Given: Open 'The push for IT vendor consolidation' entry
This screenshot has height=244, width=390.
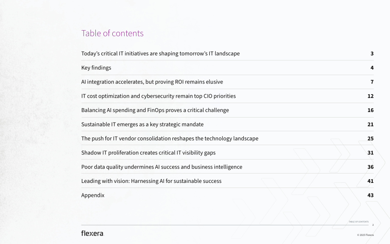Looking at the screenshot, I should pos(170,139).
